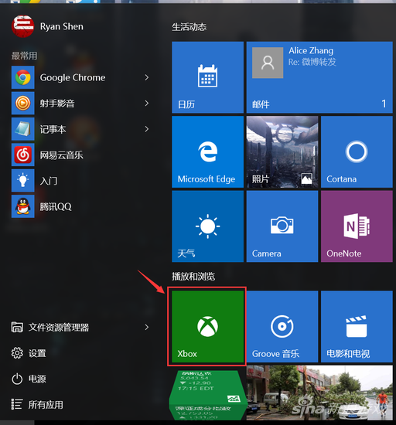This screenshot has width=396, height=425.
Task: Open the Xbox tile
Action: point(207,326)
